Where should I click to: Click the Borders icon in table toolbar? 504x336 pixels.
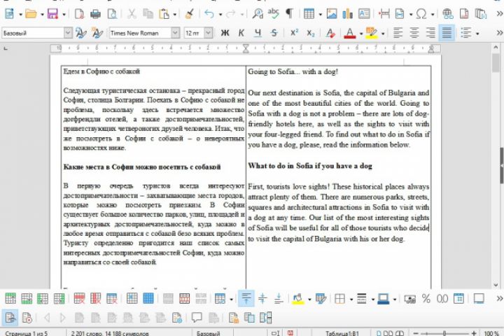tap(339, 298)
